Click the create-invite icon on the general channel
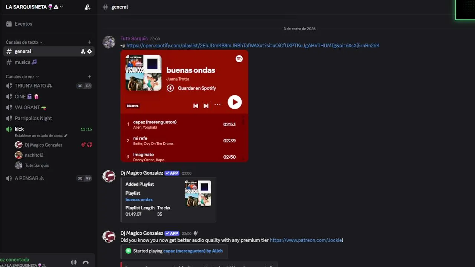The width and height of the screenshot is (475, 267). [83, 52]
